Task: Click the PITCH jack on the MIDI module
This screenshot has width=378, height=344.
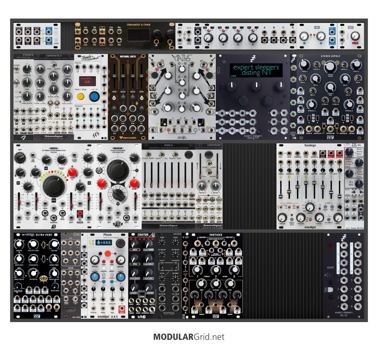Action: [x=19, y=32]
